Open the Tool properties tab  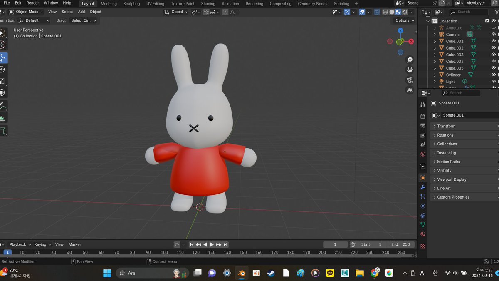(423, 104)
